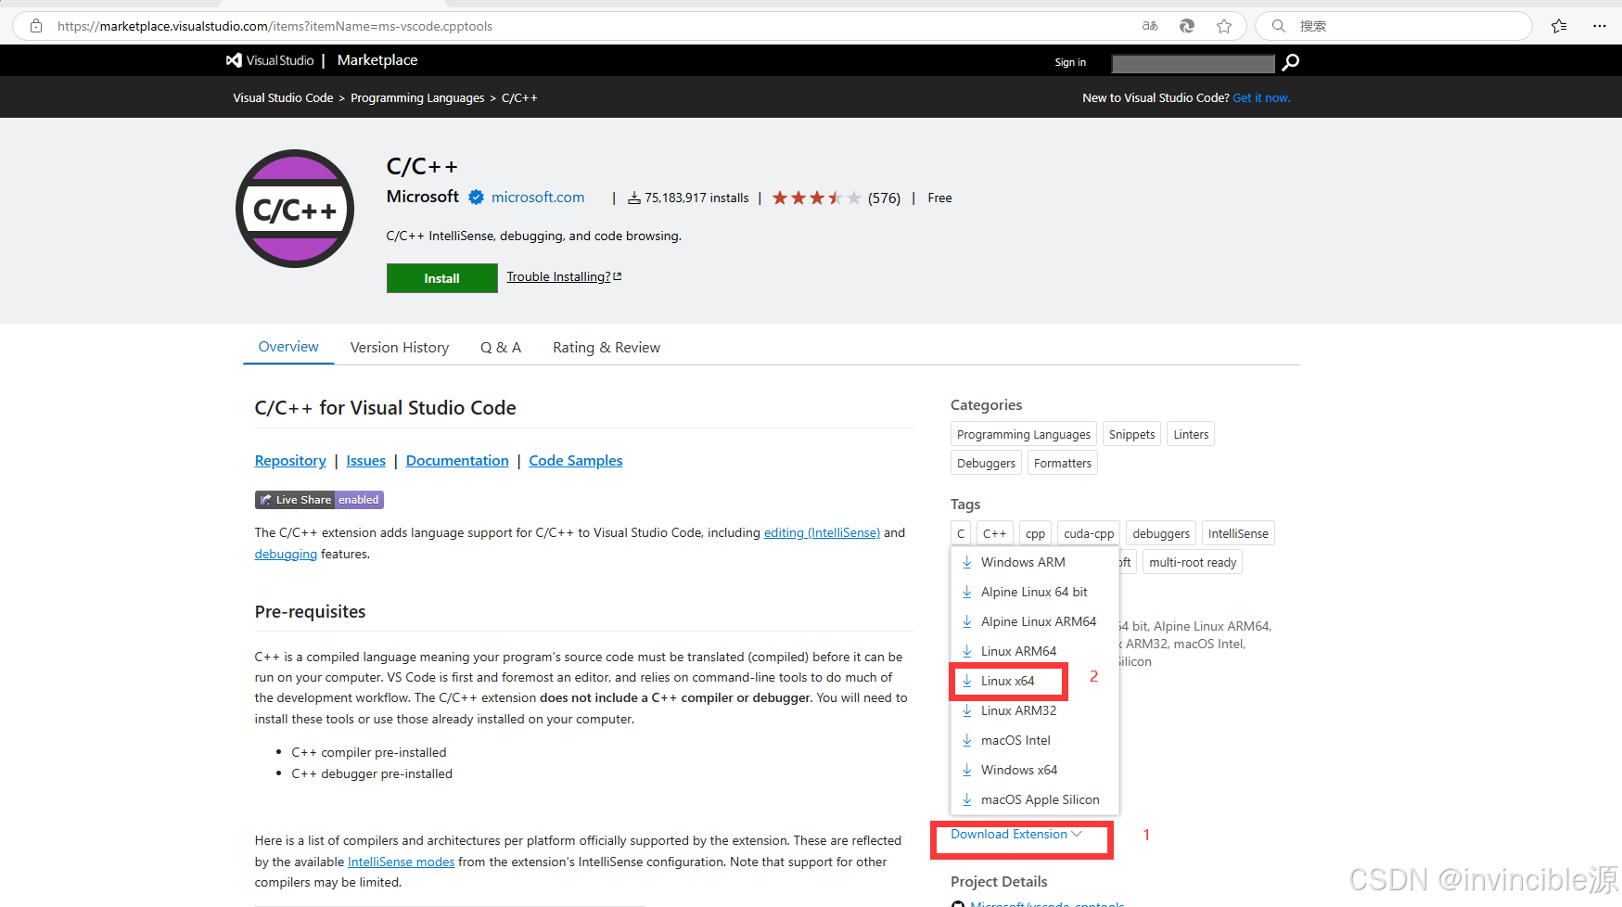This screenshot has width=1622, height=907.
Task: Click the cuda-cpp tag
Action: [1089, 533]
